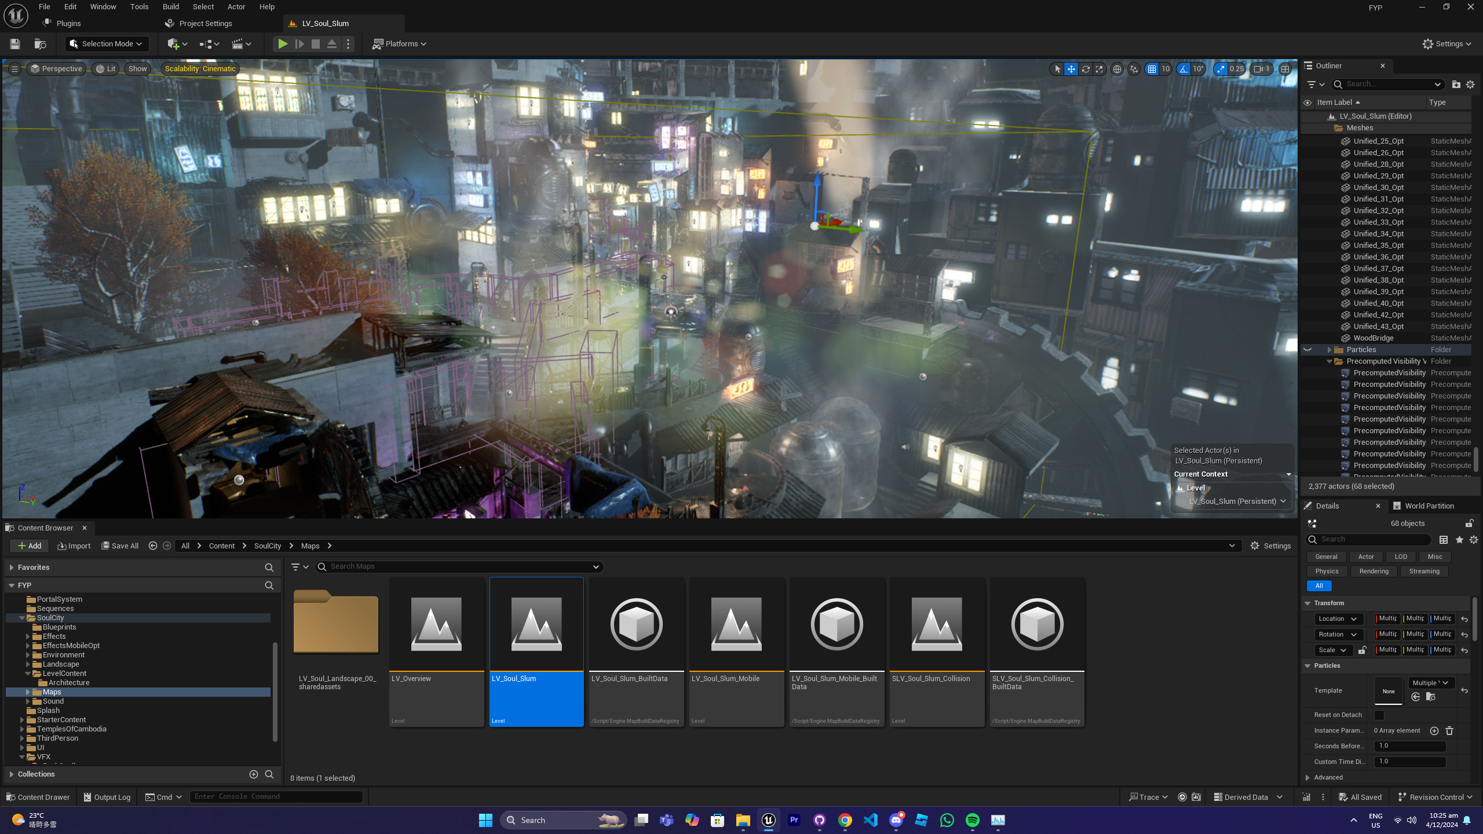This screenshot has width=1483, height=834.
Task: Open the Build menu
Action: 170,7
